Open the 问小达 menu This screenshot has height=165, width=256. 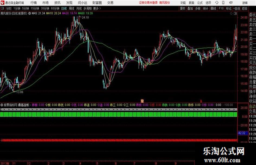(x=82, y=3)
